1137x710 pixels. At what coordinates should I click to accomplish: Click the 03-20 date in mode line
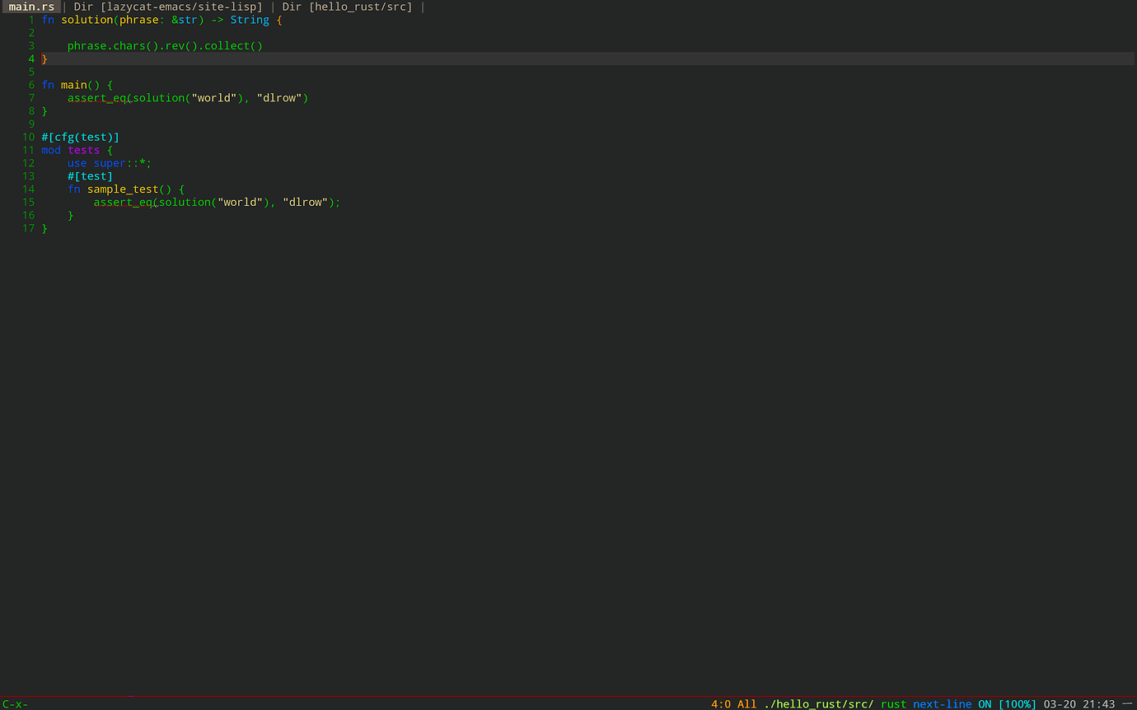[1060, 704]
